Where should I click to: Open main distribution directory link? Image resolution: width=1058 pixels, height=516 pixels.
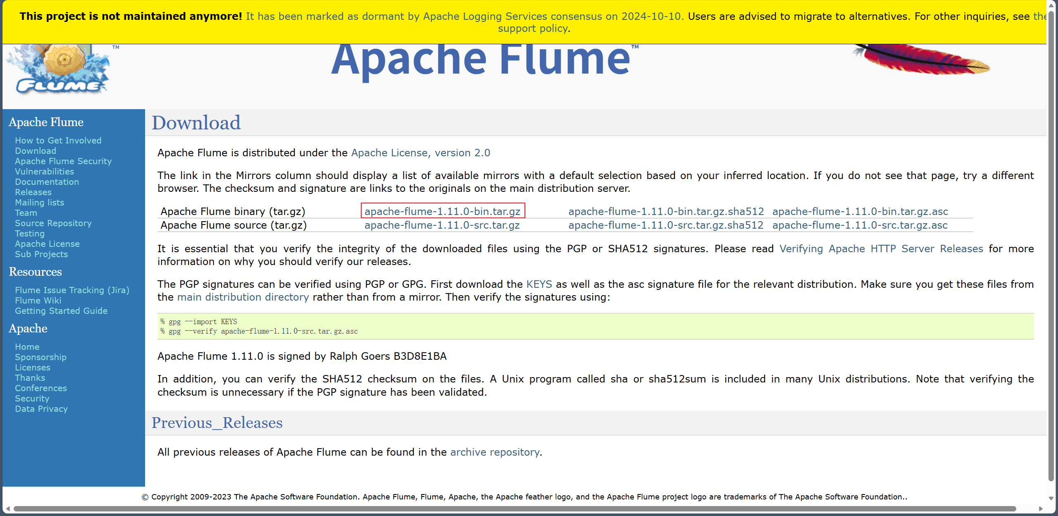(x=243, y=297)
